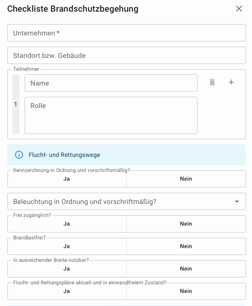
Task: Select participant row number 1 handle
Action: [16, 104]
